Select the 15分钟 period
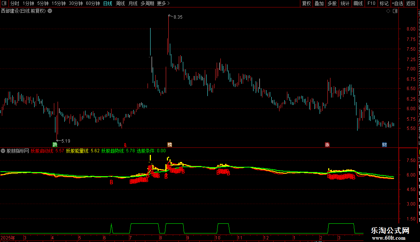The width and height of the screenshot is (420, 242). [59, 3]
